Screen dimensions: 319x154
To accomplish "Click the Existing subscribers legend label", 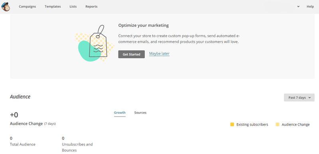I will coord(252,124).
